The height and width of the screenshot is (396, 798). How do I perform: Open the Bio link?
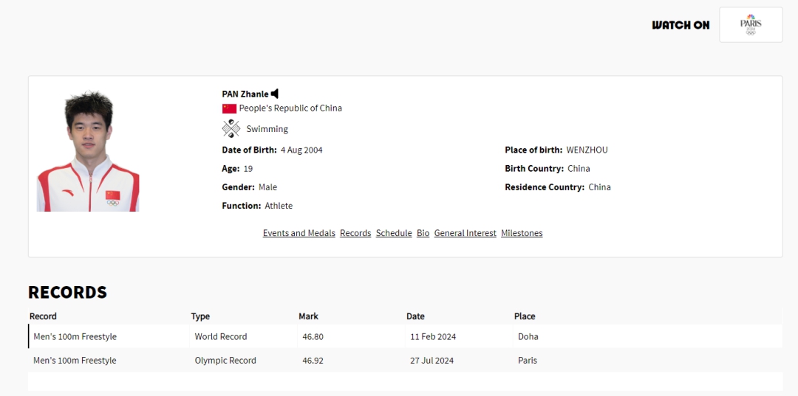423,233
